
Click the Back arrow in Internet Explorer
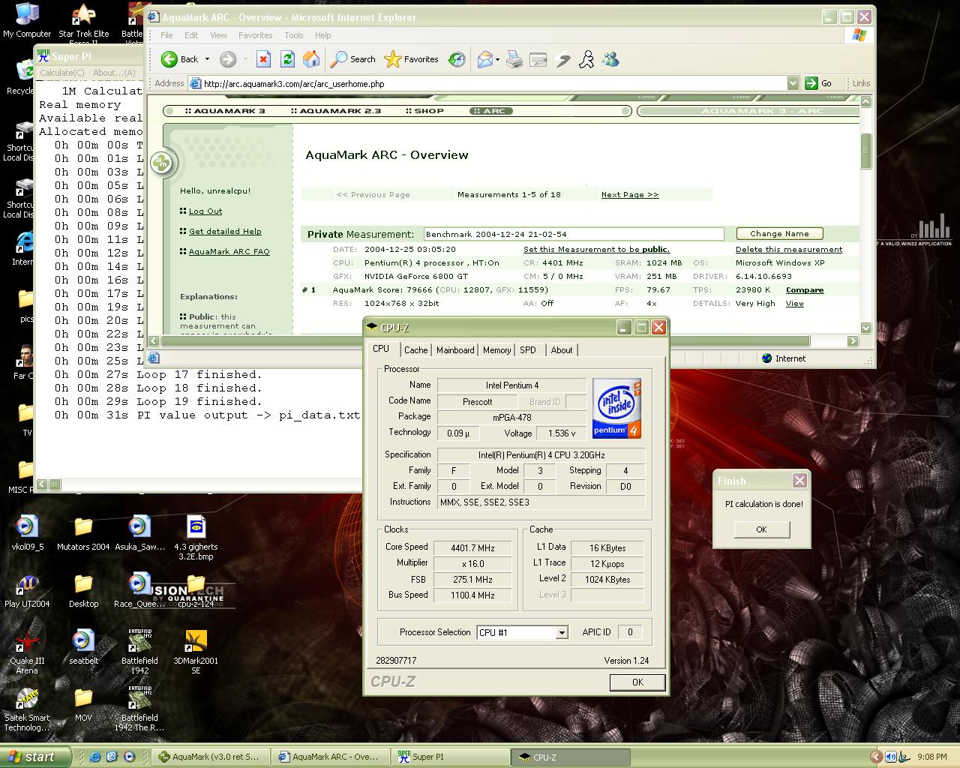(169, 59)
